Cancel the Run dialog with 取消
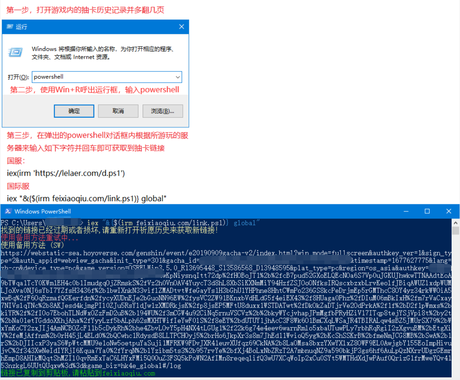 point(118,111)
